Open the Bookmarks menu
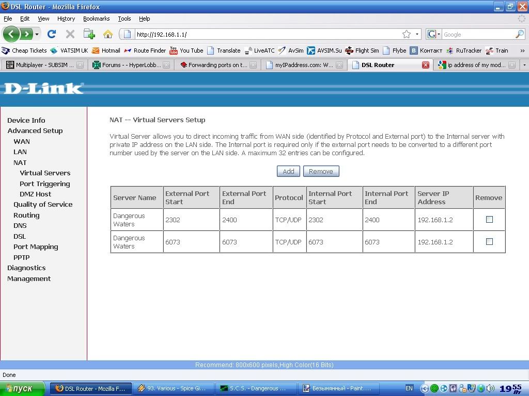 pos(97,19)
